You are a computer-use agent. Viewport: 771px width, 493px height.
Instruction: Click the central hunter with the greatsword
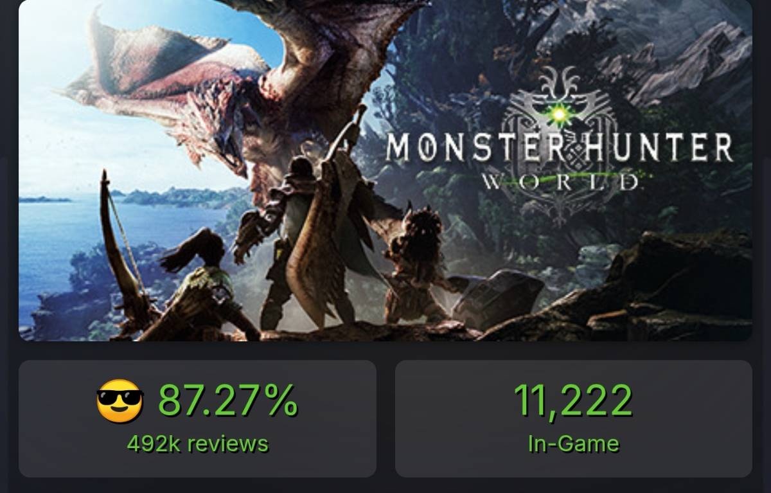[x=302, y=238]
